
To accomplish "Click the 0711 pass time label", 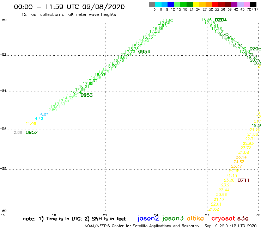I will coord(243,180).
